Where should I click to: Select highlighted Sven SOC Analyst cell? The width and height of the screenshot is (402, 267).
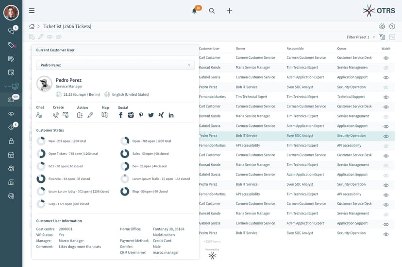tap(300, 136)
